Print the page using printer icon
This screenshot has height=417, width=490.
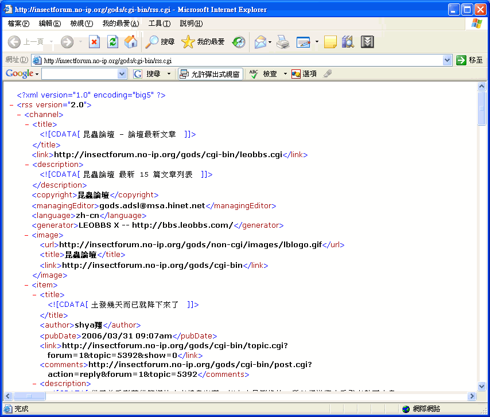click(283, 42)
